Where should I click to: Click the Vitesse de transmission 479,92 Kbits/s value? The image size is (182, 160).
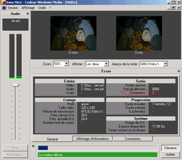[92, 111]
